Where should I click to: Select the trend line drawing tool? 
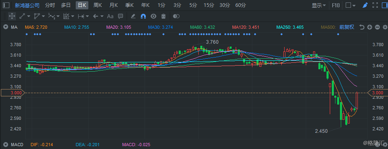pos(22,16)
